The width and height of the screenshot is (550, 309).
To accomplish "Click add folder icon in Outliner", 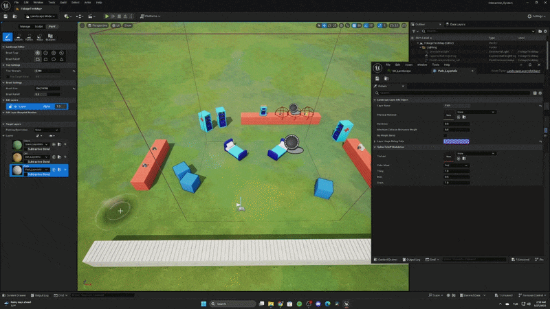I will pyautogui.click(x=540, y=31).
